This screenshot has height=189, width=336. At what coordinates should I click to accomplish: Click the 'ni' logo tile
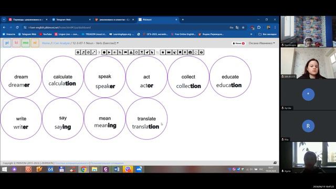(x=35, y=43)
